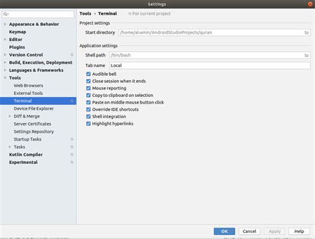315x239 pixels.
Task: Click the Tab name field containing Local
Action: (x=210, y=65)
